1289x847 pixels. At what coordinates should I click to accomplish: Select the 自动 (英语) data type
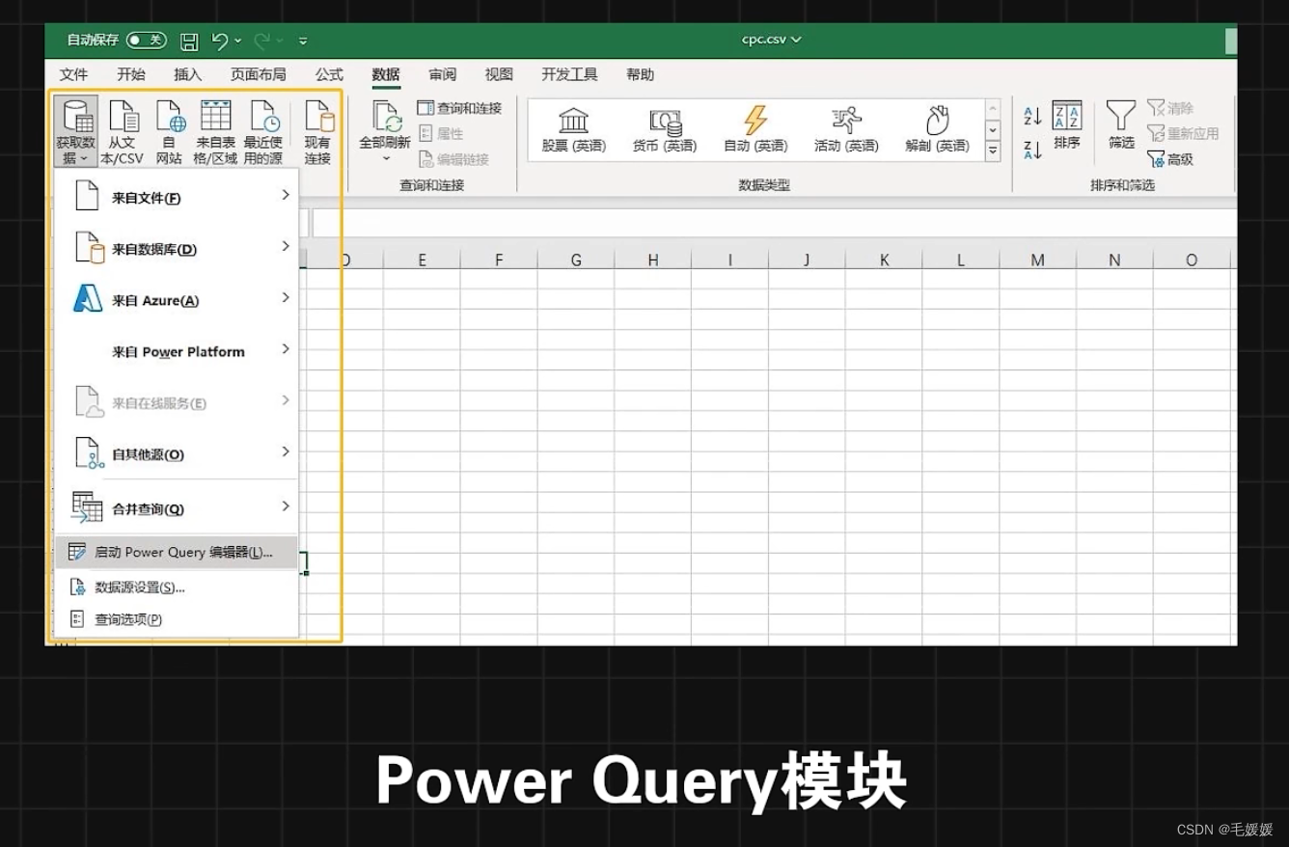pyautogui.click(x=755, y=130)
